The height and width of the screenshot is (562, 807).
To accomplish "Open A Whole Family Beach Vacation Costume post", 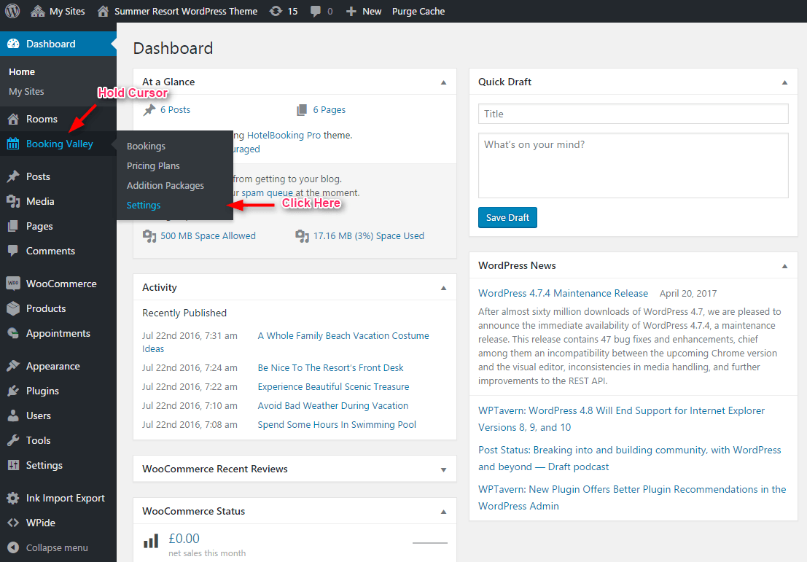I will click(x=343, y=335).
